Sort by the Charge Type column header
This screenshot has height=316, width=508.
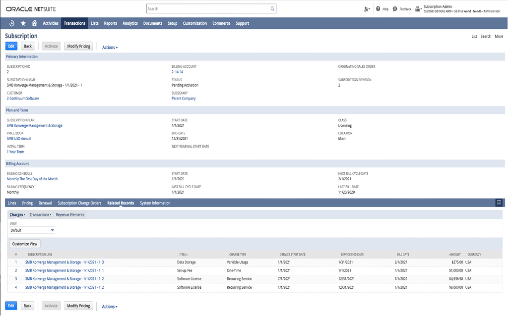238,255
